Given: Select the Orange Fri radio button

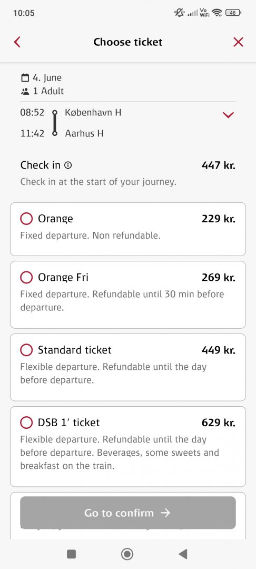Looking at the screenshot, I should pos(26,278).
